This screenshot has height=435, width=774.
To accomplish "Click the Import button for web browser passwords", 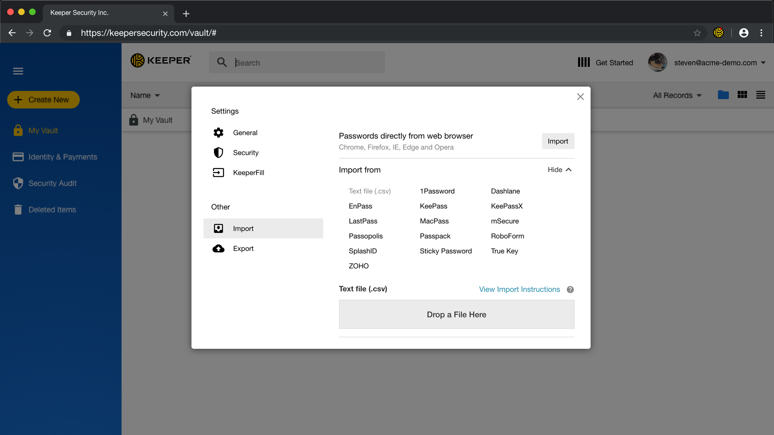I will [x=558, y=141].
